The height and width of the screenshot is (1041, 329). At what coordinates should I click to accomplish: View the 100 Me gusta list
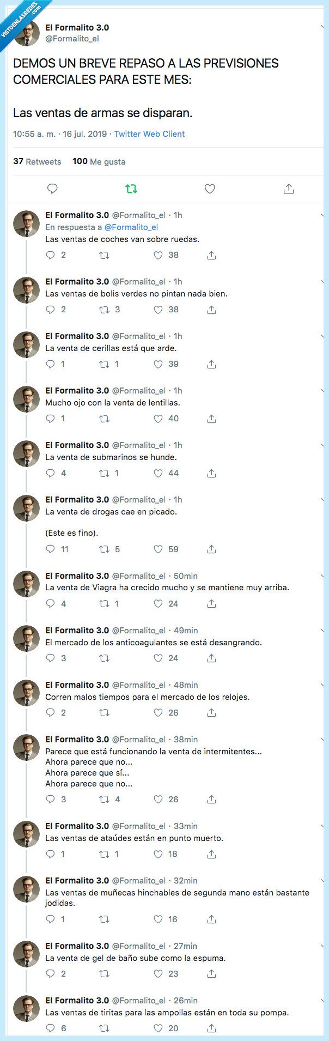(99, 161)
